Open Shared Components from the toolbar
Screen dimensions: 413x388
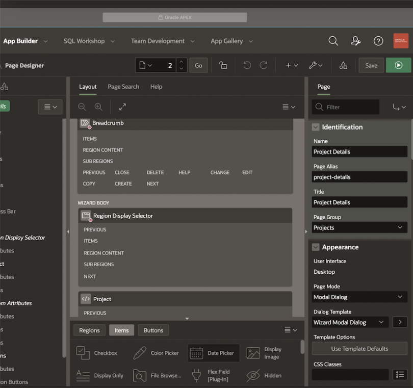tap(343, 65)
